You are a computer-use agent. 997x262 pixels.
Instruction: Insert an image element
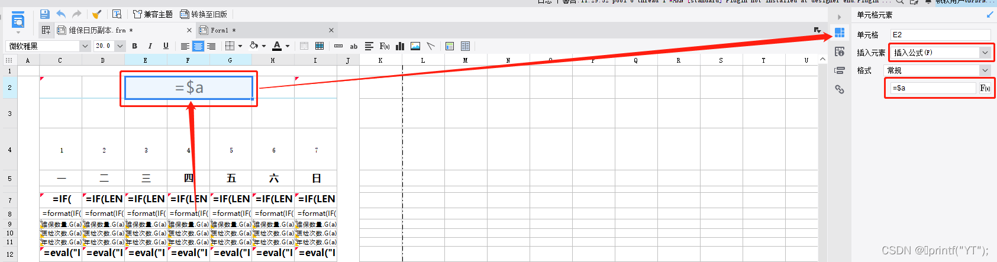point(415,46)
